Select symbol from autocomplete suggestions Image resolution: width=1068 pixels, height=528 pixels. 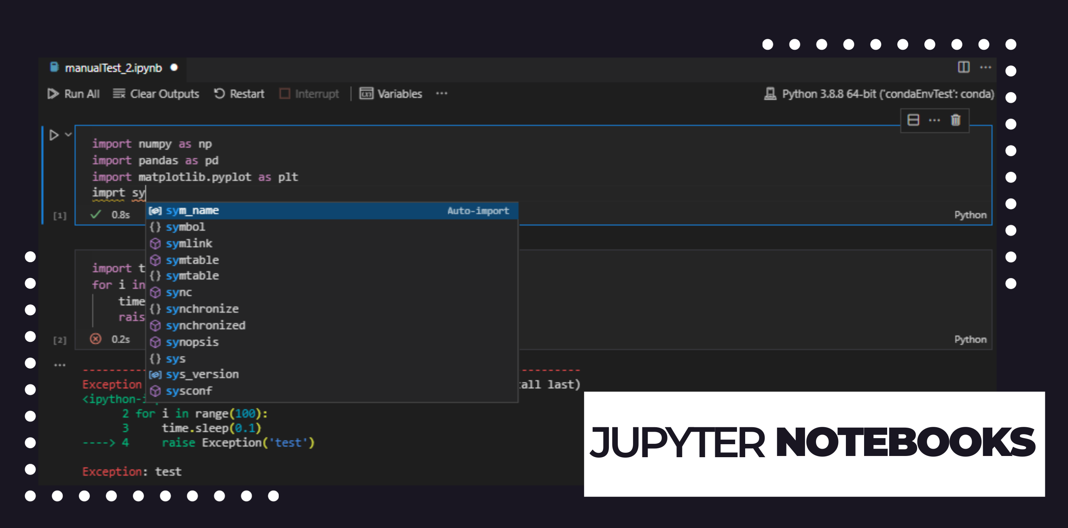[184, 226]
